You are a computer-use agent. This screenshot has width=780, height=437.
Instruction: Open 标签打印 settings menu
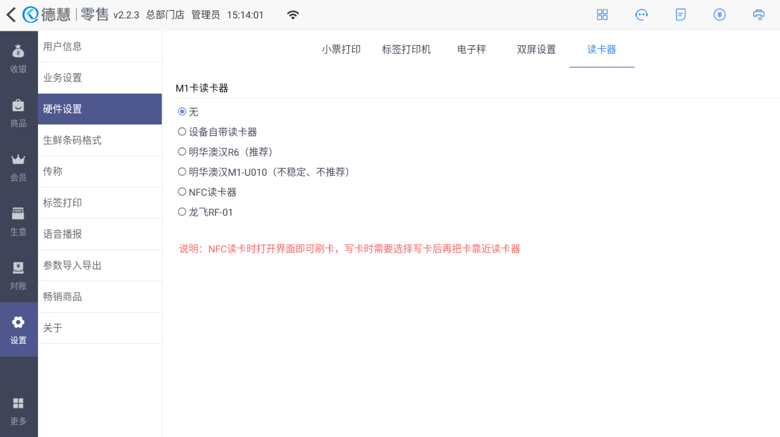click(100, 203)
